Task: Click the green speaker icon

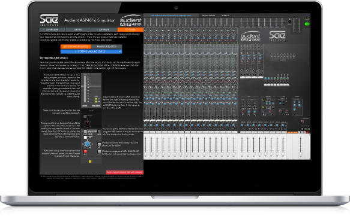Action: pos(307,24)
